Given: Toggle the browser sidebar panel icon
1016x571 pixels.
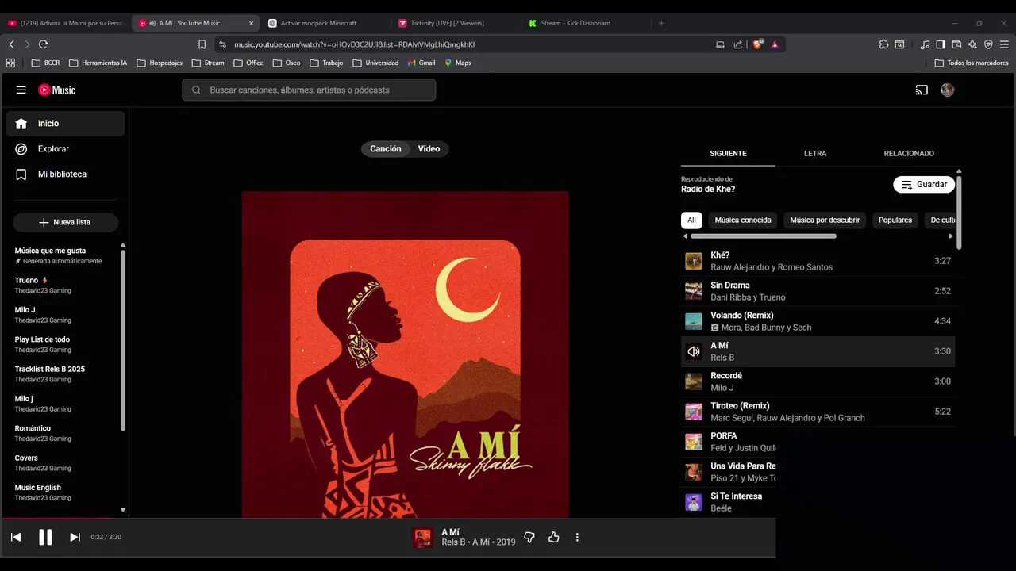Looking at the screenshot, I should 941,44.
